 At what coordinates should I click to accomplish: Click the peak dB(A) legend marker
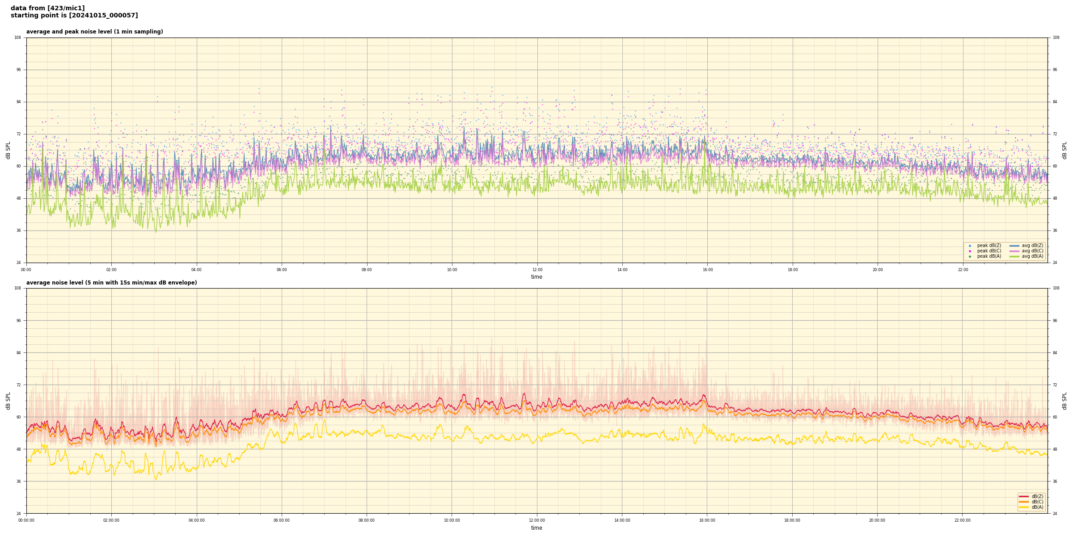(970, 256)
